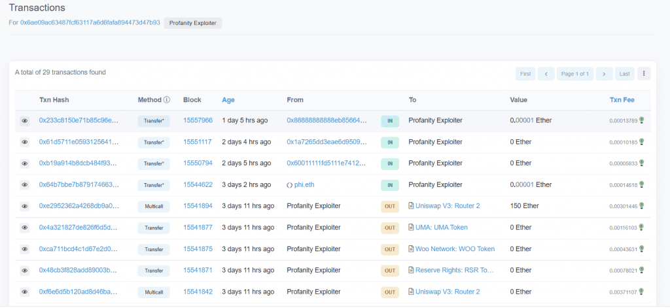Screen dimensions: 670x308
Task: Open block 15557966
Action: (198, 120)
